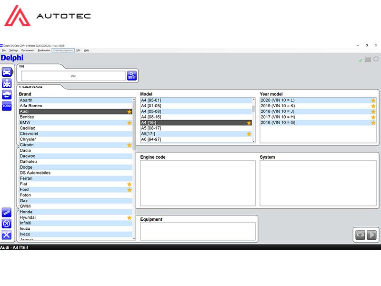Toggle the favorite star on Citroën

click(x=130, y=145)
